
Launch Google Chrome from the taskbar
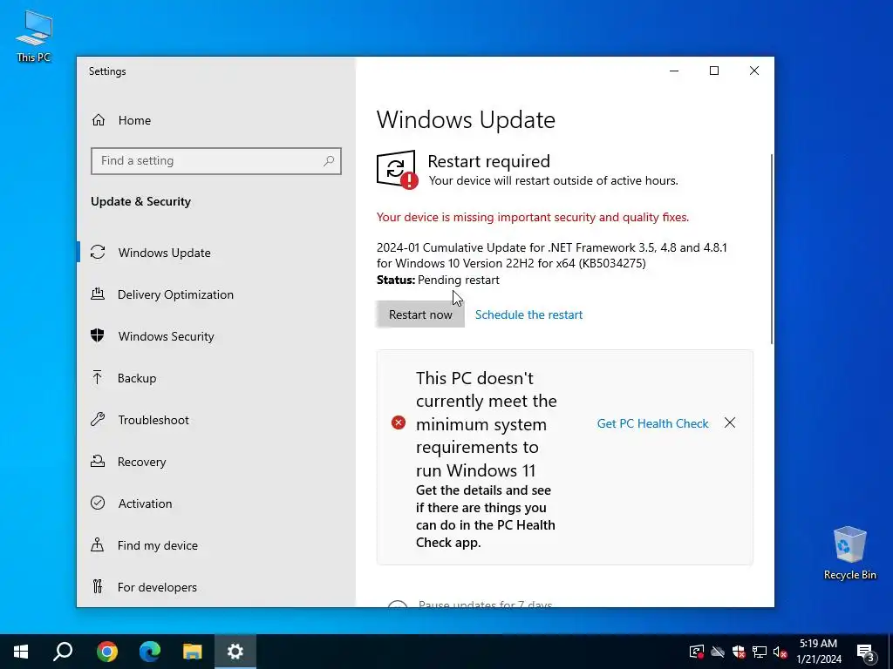(107, 652)
